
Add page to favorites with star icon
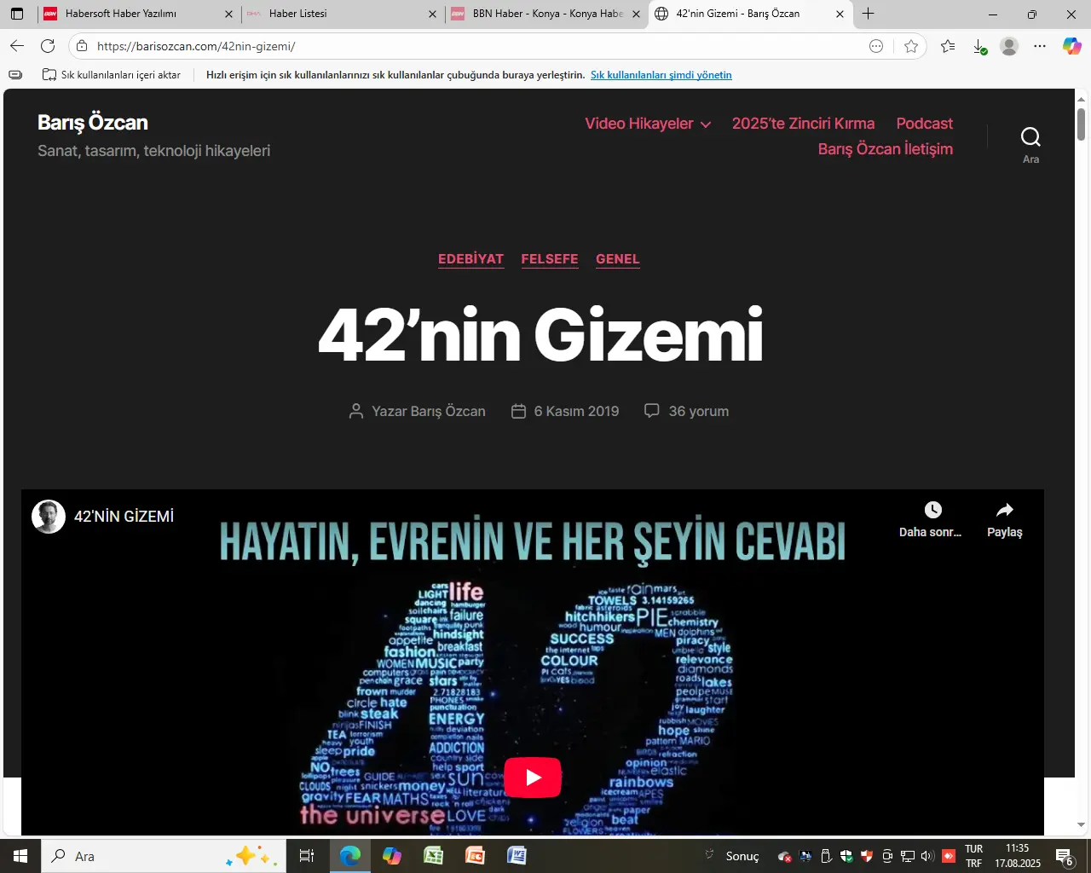coord(911,46)
